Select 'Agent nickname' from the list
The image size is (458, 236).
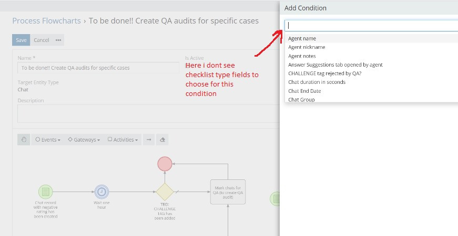[x=307, y=47]
